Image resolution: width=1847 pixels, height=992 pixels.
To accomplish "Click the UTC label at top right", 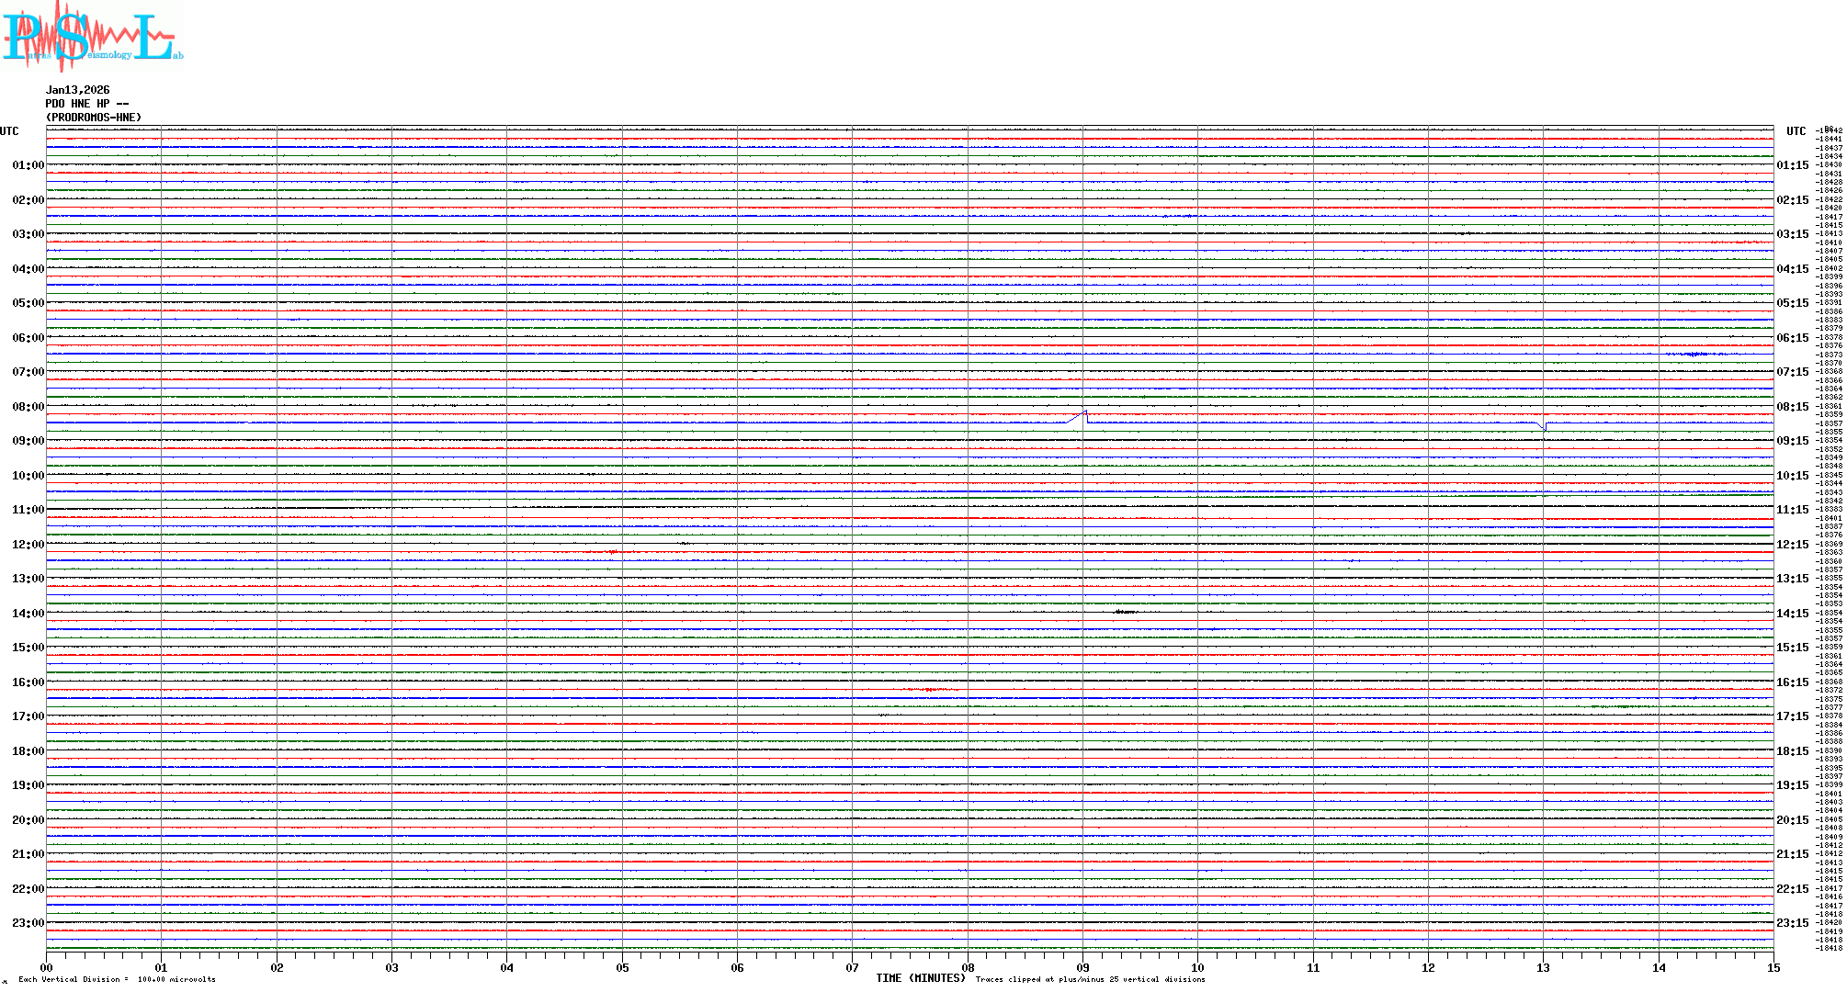I will [x=1796, y=131].
